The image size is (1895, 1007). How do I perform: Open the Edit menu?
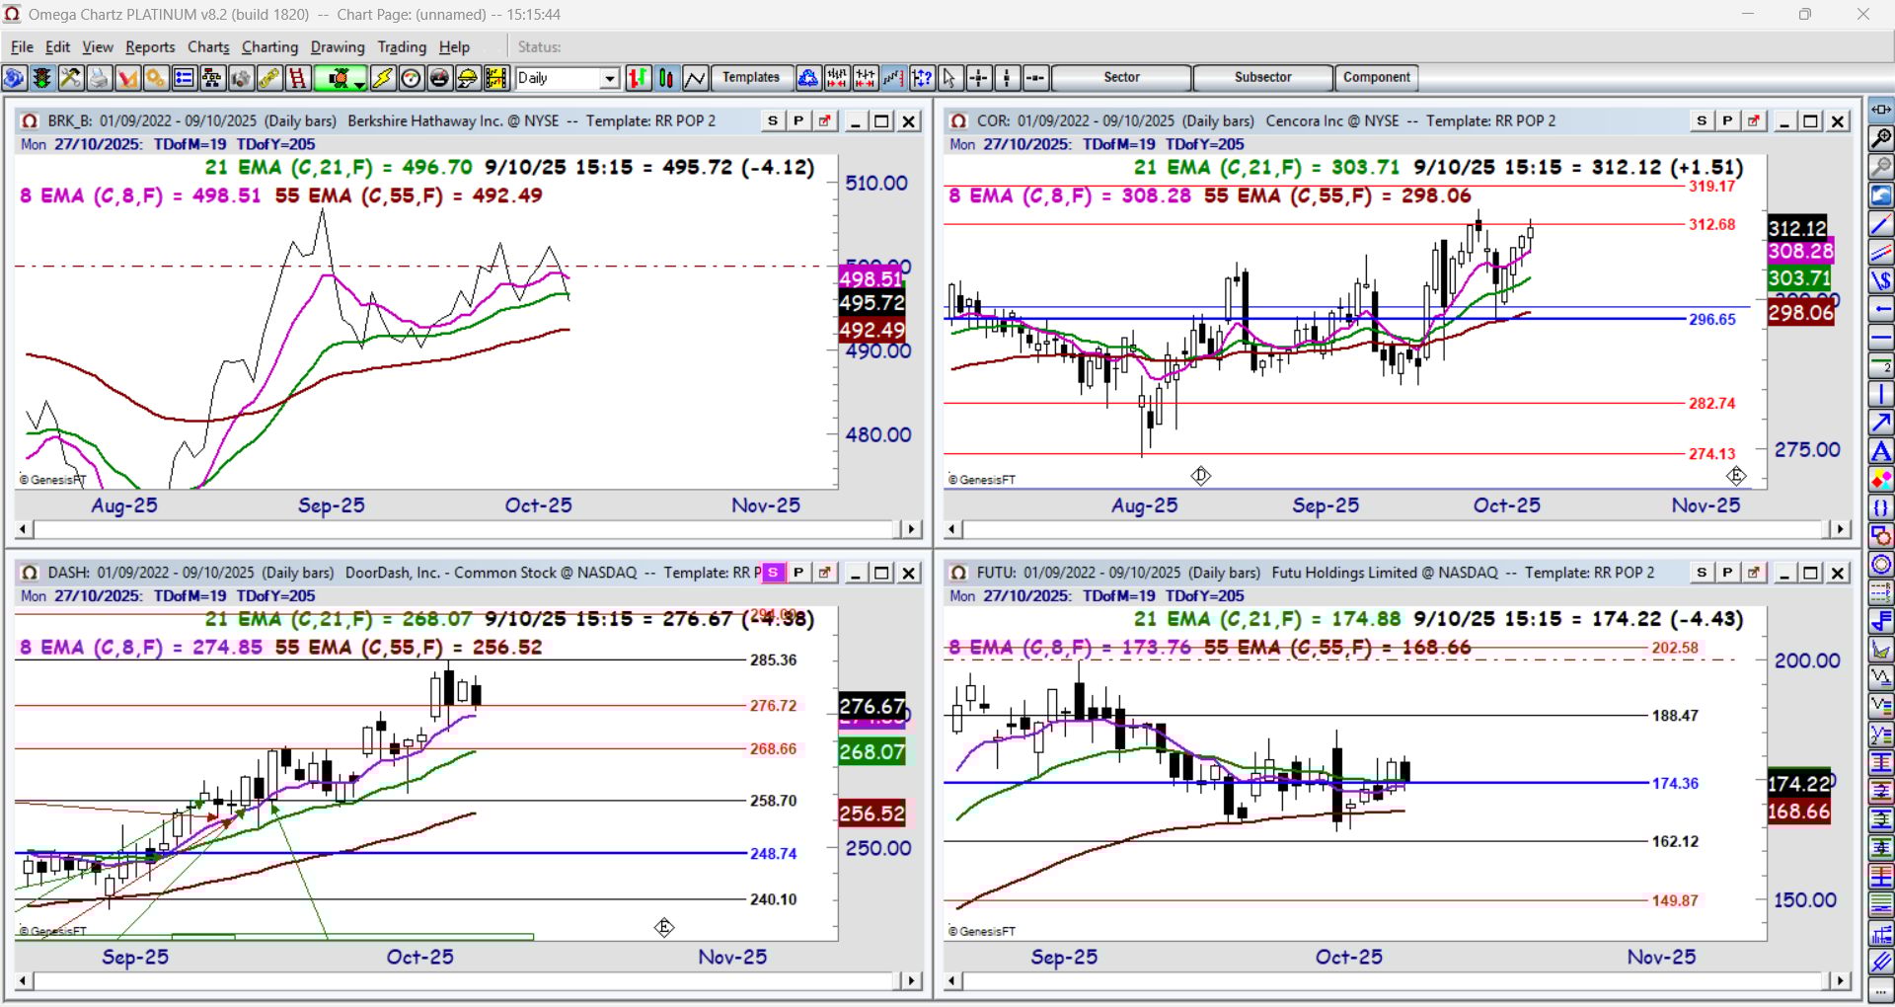58,47
